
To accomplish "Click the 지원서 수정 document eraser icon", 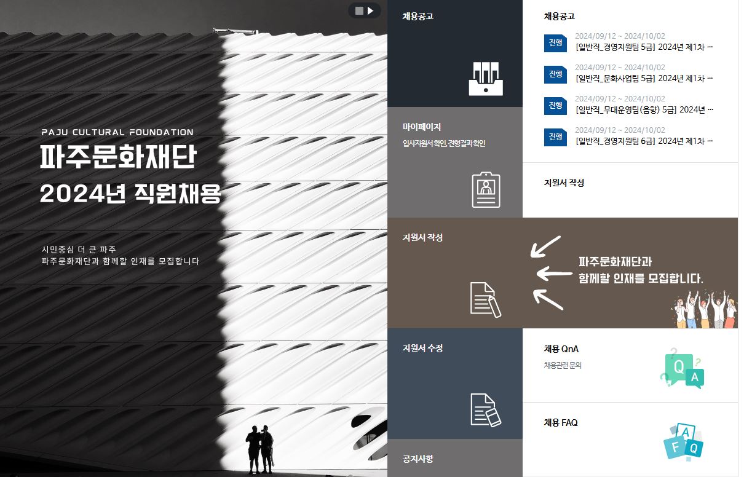I will 485,409.
